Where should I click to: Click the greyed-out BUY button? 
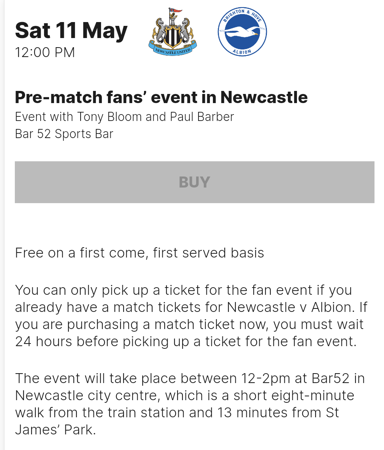(x=194, y=182)
